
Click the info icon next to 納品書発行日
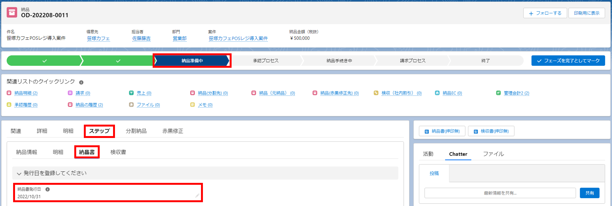coord(48,189)
